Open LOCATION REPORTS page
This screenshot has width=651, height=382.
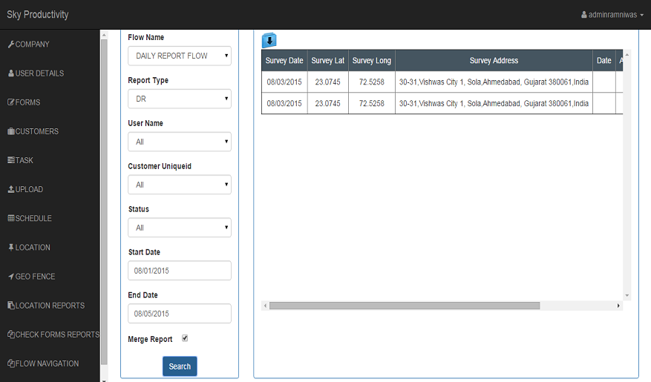point(50,306)
